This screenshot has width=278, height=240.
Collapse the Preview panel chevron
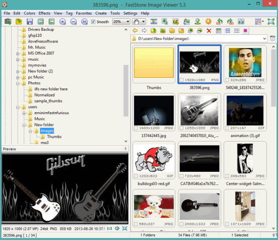(125, 149)
